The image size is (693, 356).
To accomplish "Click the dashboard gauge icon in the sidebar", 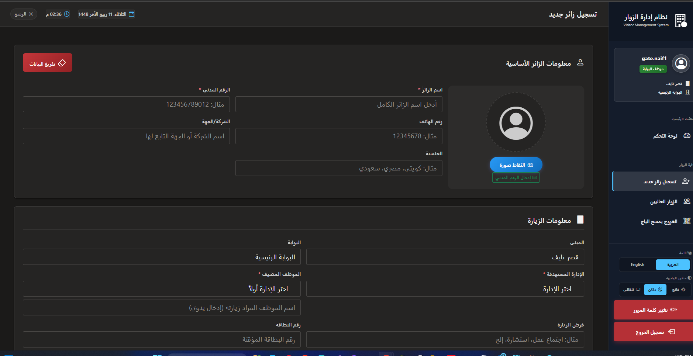I will point(687,136).
